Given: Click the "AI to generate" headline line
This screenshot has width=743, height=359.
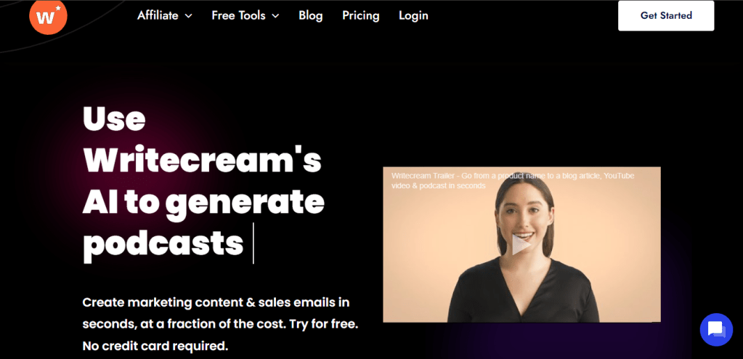Looking at the screenshot, I should pyautogui.click(x=203, y=201).
